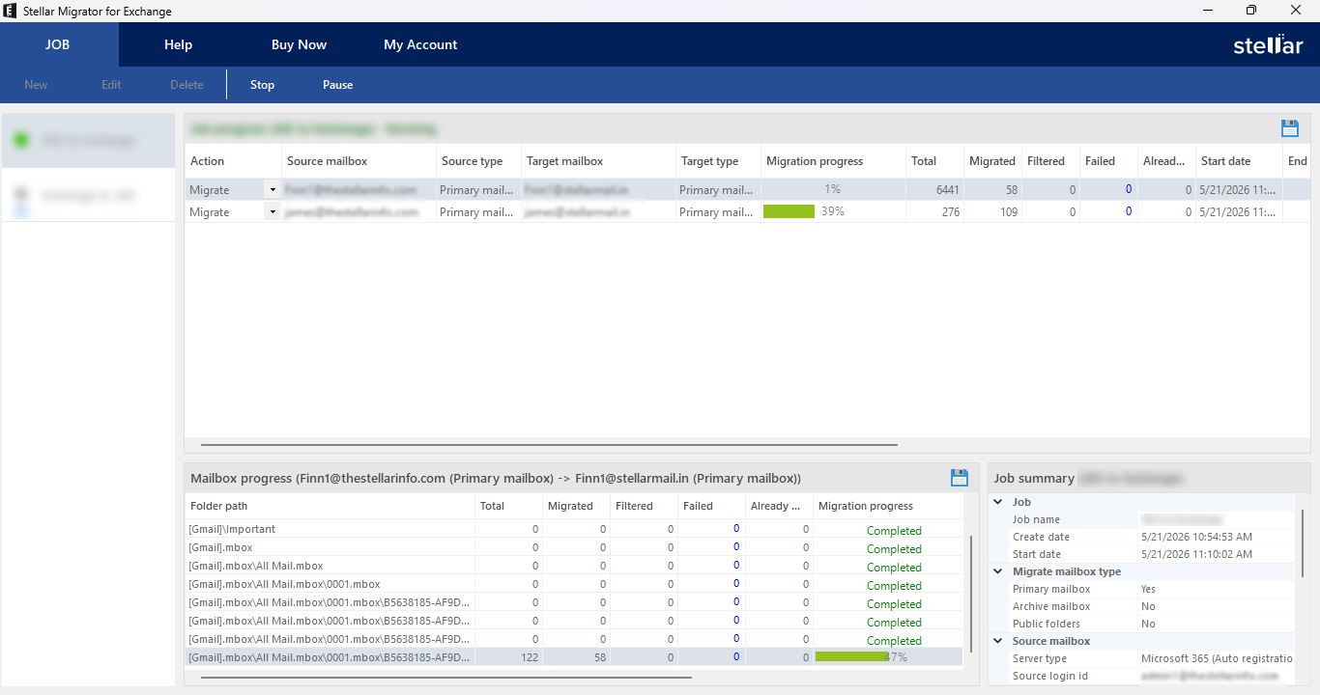Viewport: 1320px width, 695px height.
Task: Click the save icon in Mailbox progress header
Action: coord(959,477)
